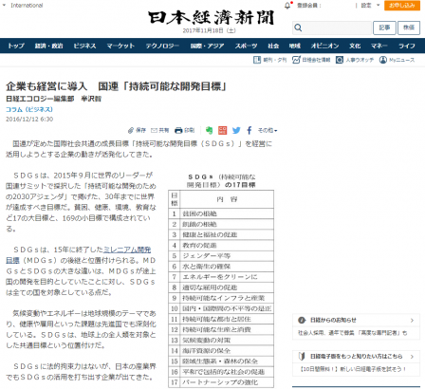
Task: Open promo 新しい日経電子版を試そう
Action: [353, 369]
